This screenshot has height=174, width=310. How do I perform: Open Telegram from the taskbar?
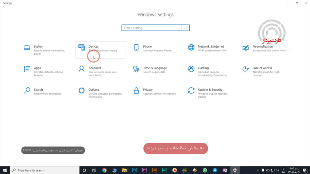coord(215,170)
